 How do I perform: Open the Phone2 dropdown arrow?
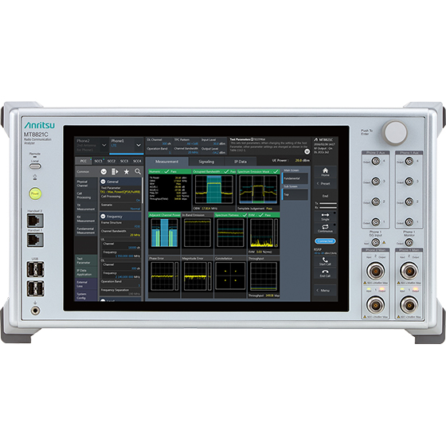pyautogui.click(x=104, y=145)
